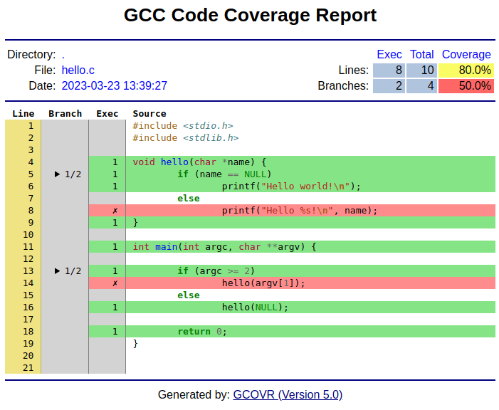Click the source line hello(NULL);
This screenshot has height=410, width=499.
(310, 307)
